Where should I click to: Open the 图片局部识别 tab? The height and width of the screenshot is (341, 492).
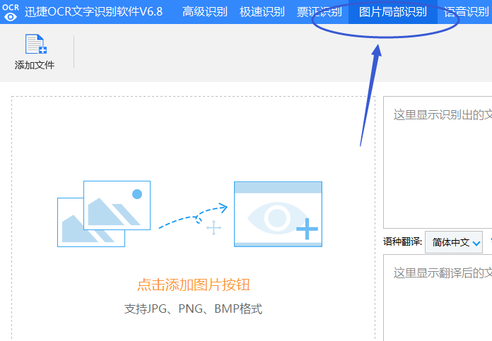[x=393, y=12]
